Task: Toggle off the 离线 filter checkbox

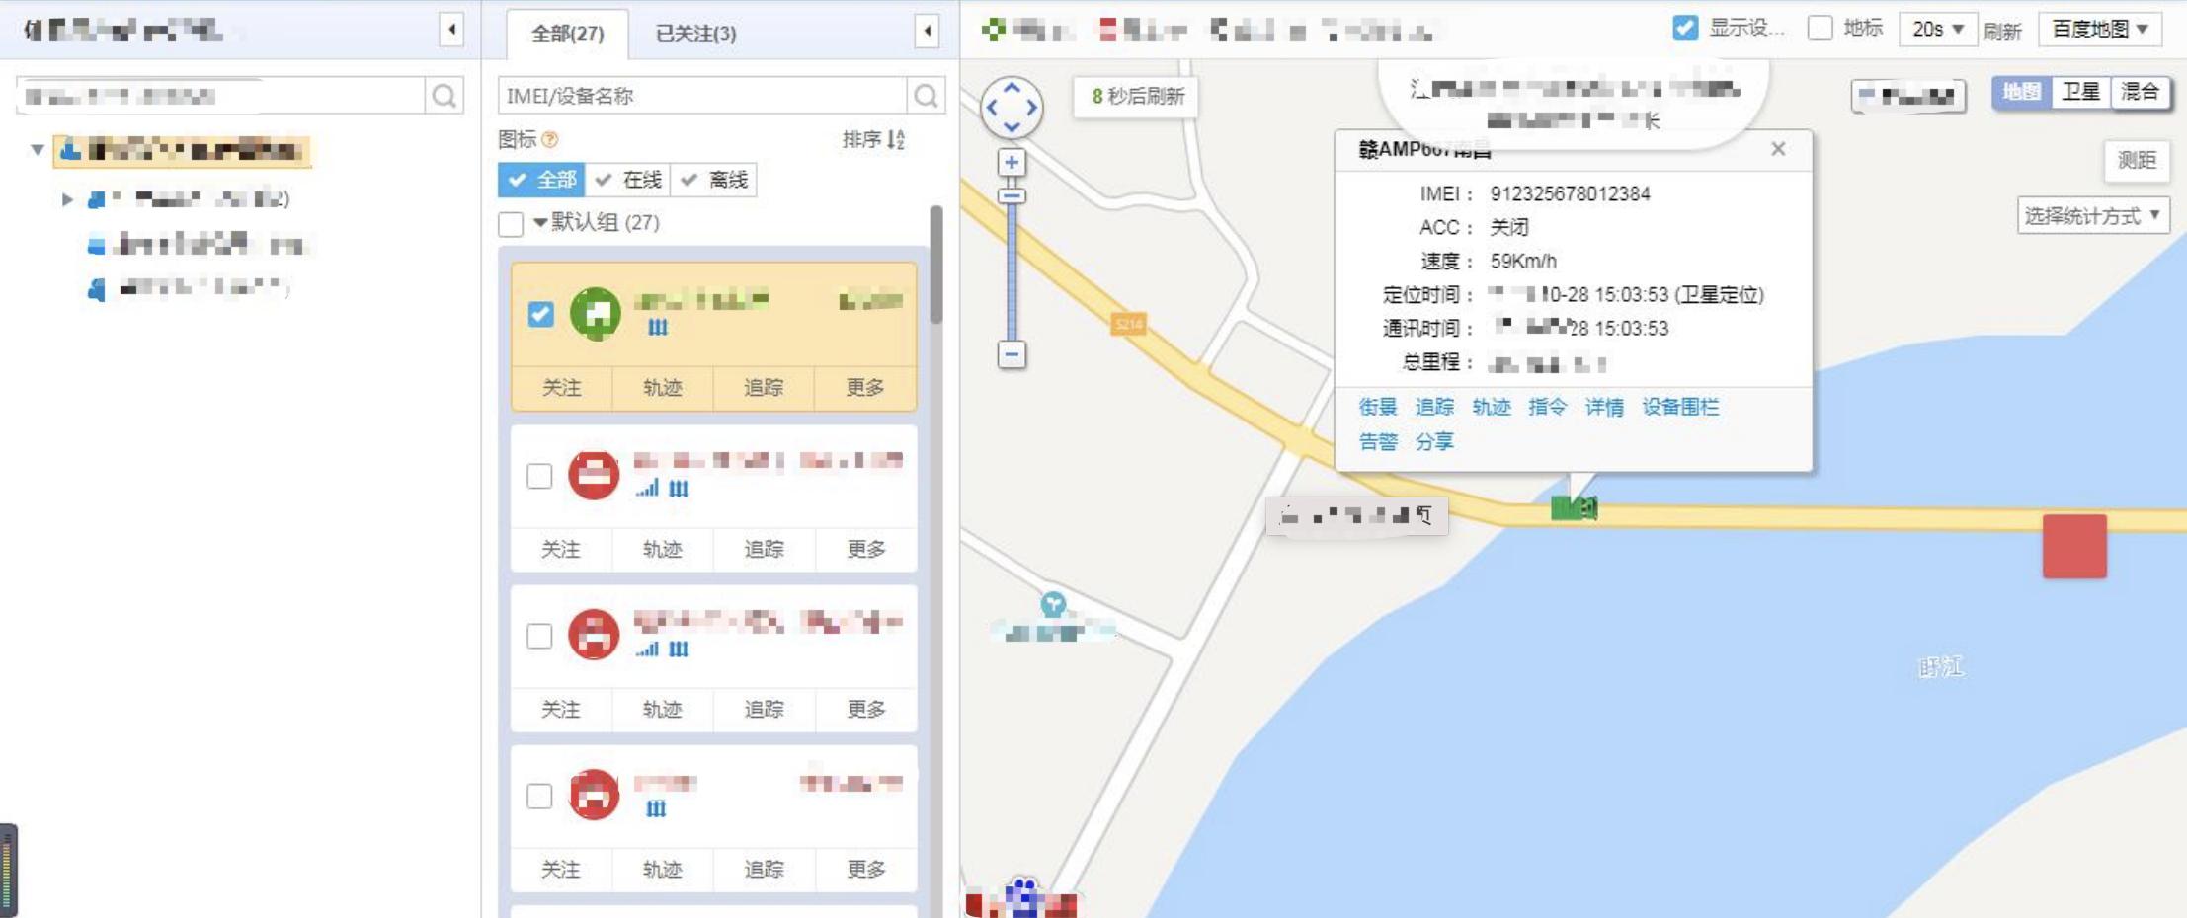Action: click(688, 180)
